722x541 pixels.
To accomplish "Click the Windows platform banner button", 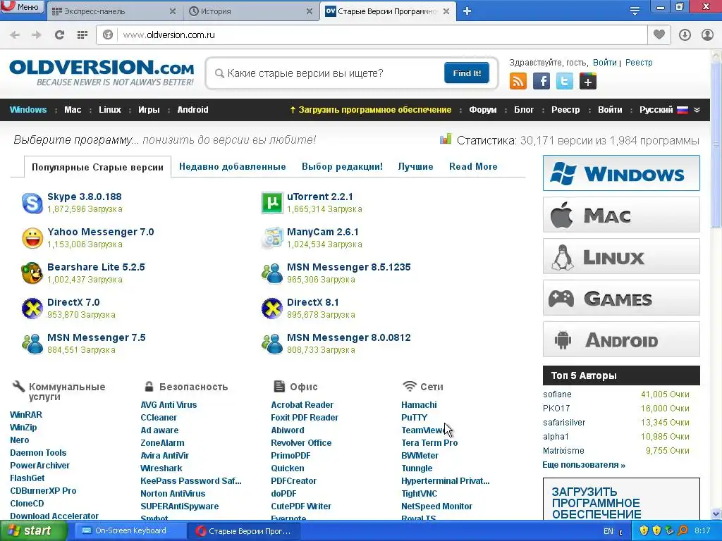I will (621, 173).
